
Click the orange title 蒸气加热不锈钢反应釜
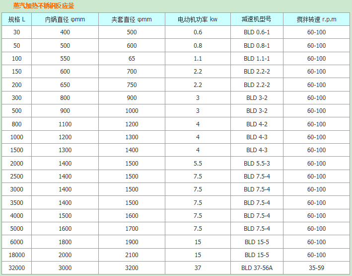[44, 6]
